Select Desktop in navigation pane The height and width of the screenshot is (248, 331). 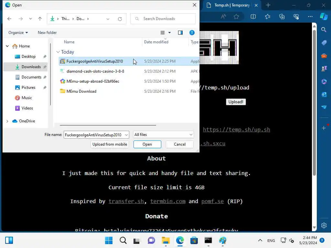point(28,57)
